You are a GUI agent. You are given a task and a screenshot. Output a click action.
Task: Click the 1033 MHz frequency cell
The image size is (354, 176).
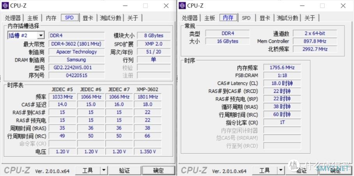pyautogui.click(x=62, y=97)
